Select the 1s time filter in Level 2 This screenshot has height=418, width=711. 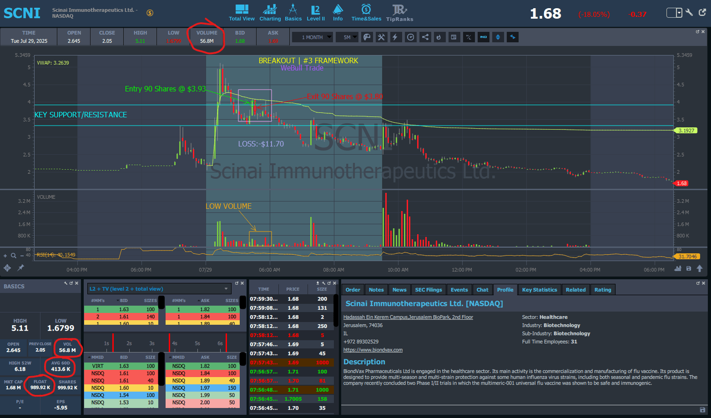[106, 343]
